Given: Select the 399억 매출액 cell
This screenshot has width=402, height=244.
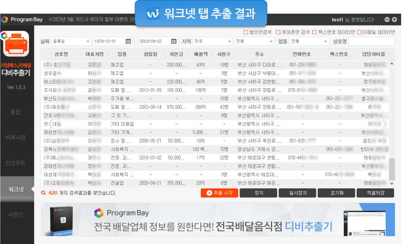Looking at the screenshot, I should point(200,107).
